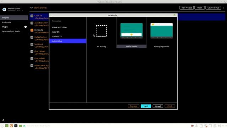Click the Android Studio taskbar entry
The height and width of the screenshot is (128, 227).
click(x=37, y=126)
